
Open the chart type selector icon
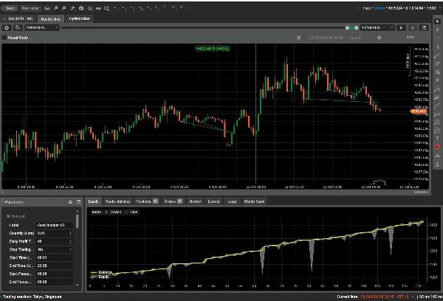pyautogui.click(x=47, y=8)
